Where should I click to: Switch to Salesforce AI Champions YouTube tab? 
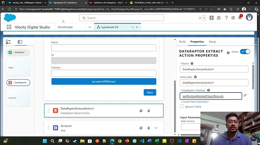[108, 3]
